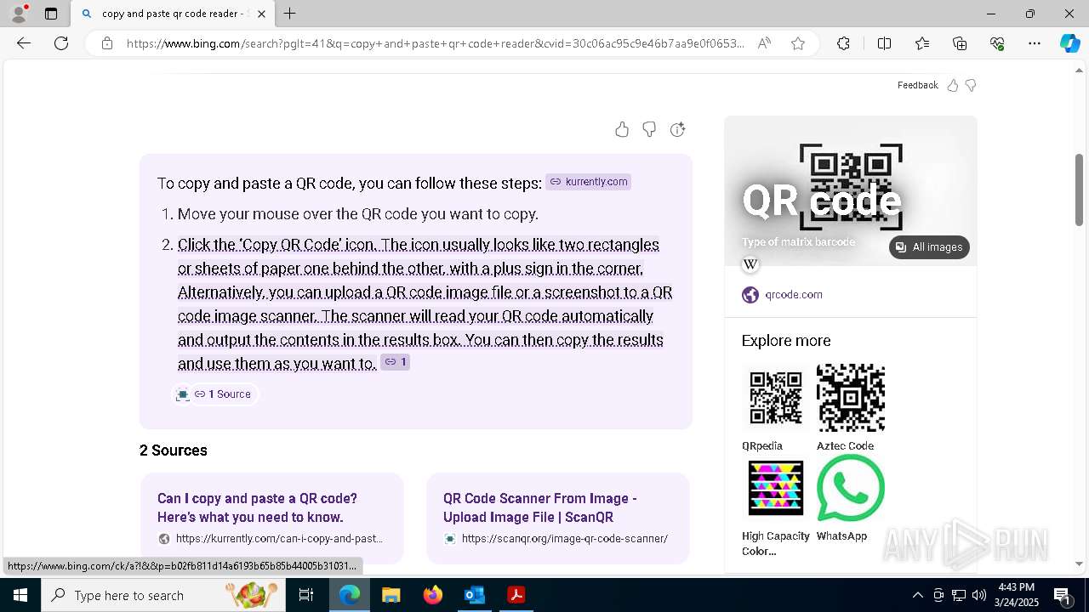
Task: Open Outlook from taskbar
Action: [x=474, y=595]
